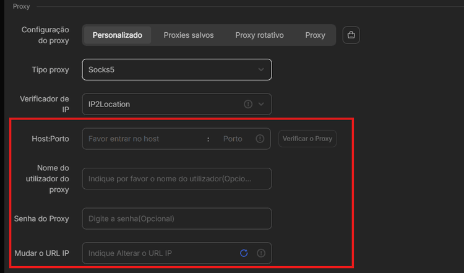Click the Nome do utilizador do proxy label
The image size is (464, 273).
click(x=48, y=179)
